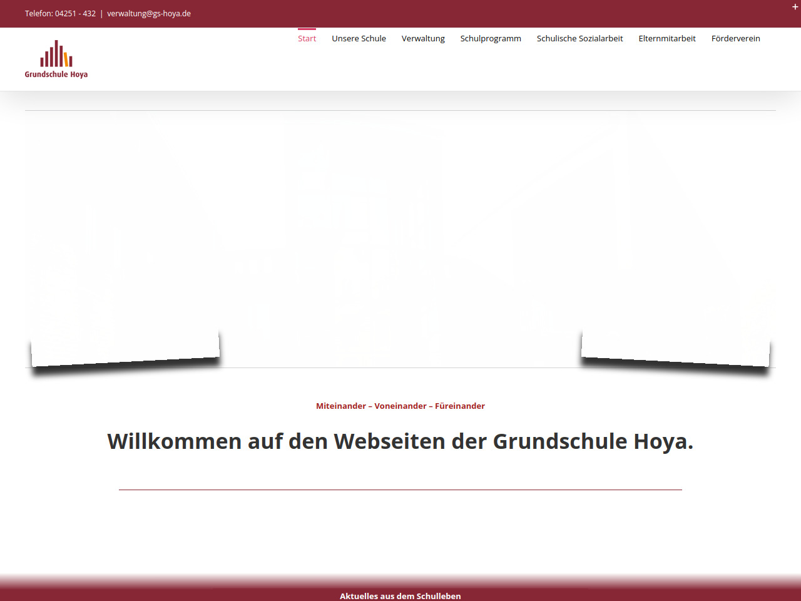Screen dimensions: 801x601
Task: Go to the Start menu item
Action: (307, 39)
